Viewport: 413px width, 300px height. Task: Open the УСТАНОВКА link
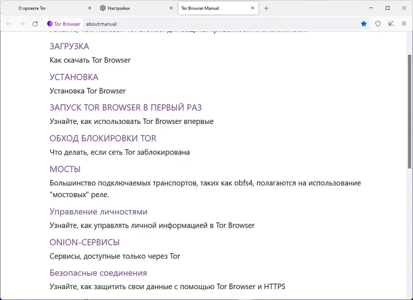pyautogui.click(x=74, y=77)
